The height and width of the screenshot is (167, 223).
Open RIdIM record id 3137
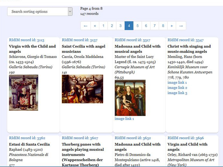click(x=79, y=40)
